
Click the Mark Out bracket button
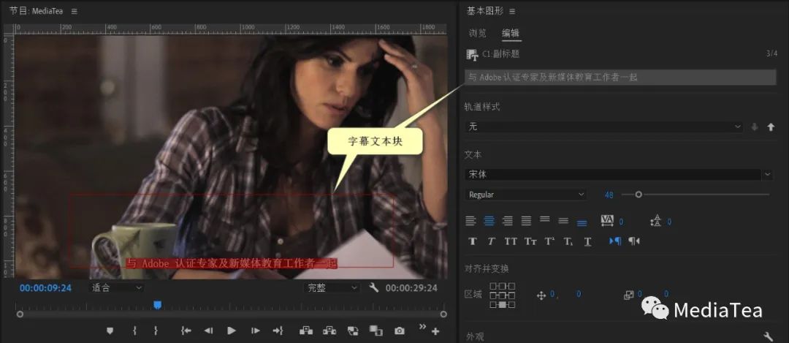coord(156,331)
